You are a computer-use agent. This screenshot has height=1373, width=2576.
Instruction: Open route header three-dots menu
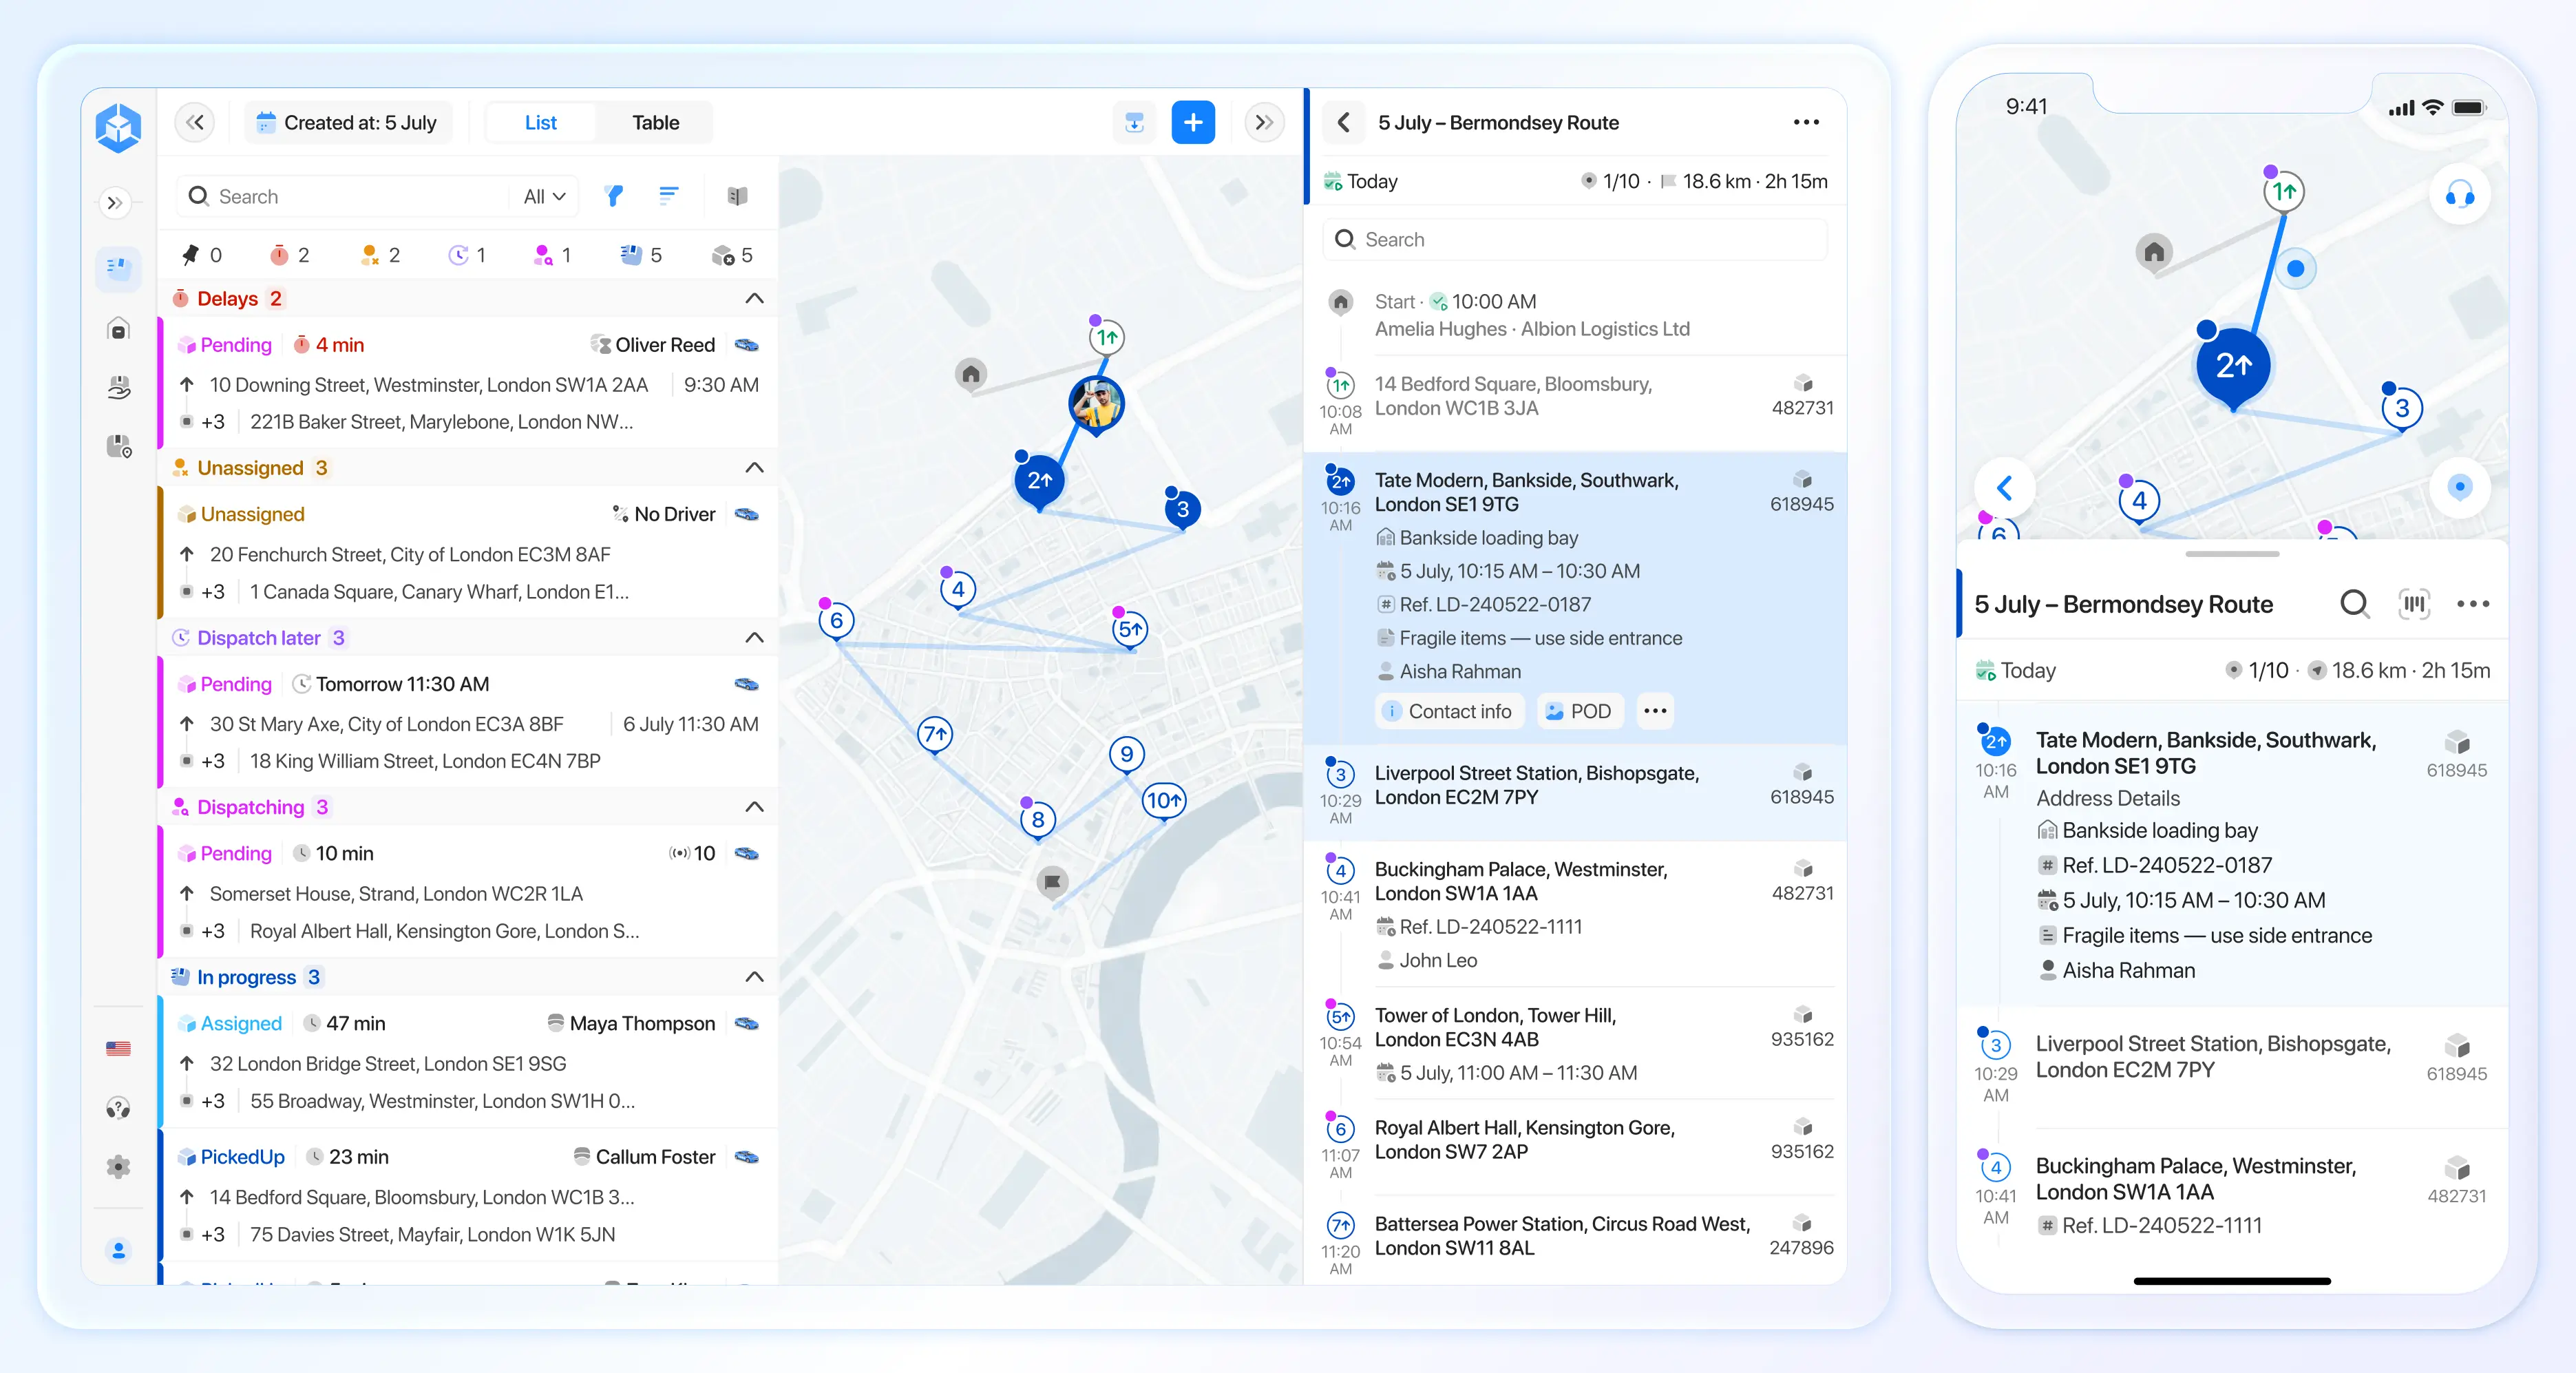1805,122
